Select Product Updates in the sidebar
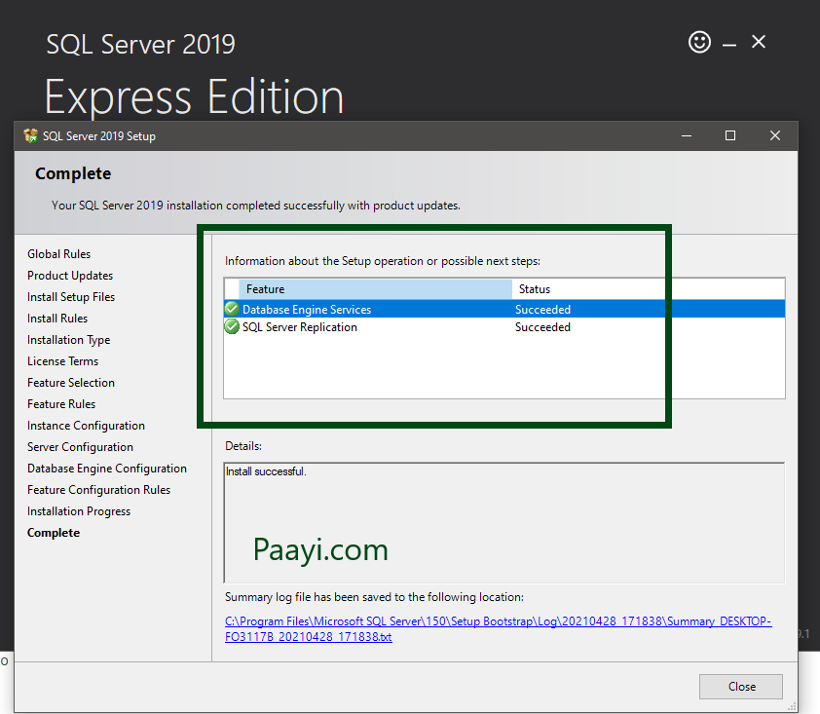 pos(69,275)
